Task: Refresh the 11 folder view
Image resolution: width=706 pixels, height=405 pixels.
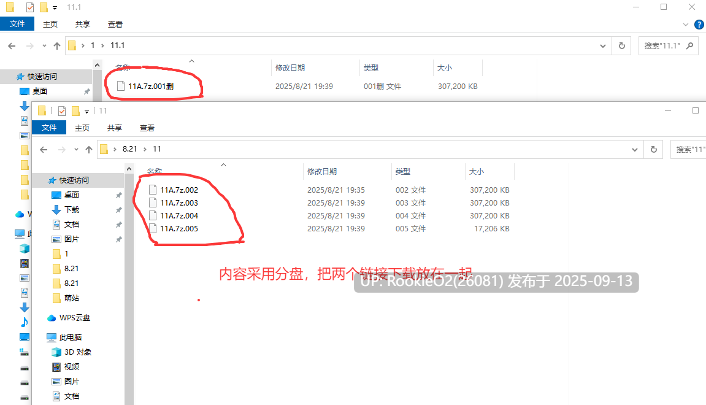Action: point(654,150)
